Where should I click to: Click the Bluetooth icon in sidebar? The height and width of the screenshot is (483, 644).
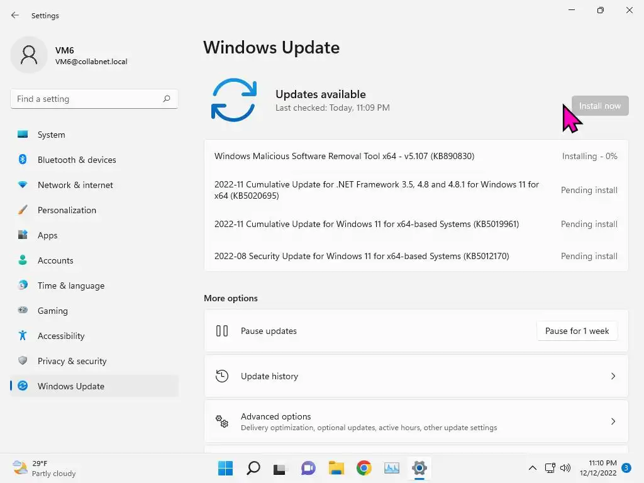[x=23, y=159]
